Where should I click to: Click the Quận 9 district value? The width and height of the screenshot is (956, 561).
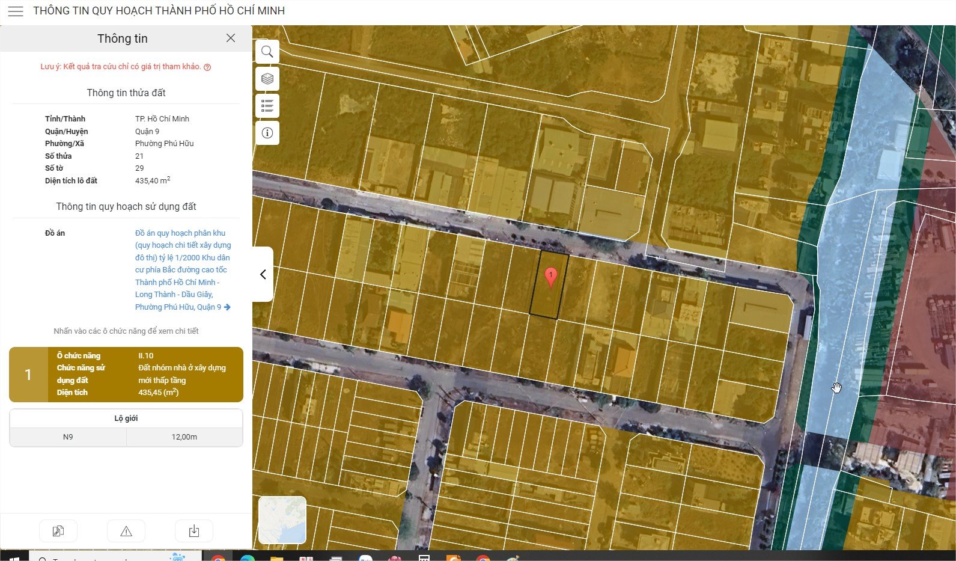(x=147, y=132)
